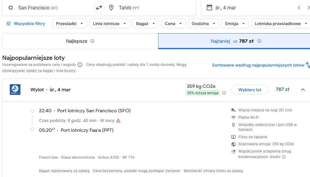Expand the Bagaż filter dropdown
Viewport: 310px width, 177px height.
(145, 23)
